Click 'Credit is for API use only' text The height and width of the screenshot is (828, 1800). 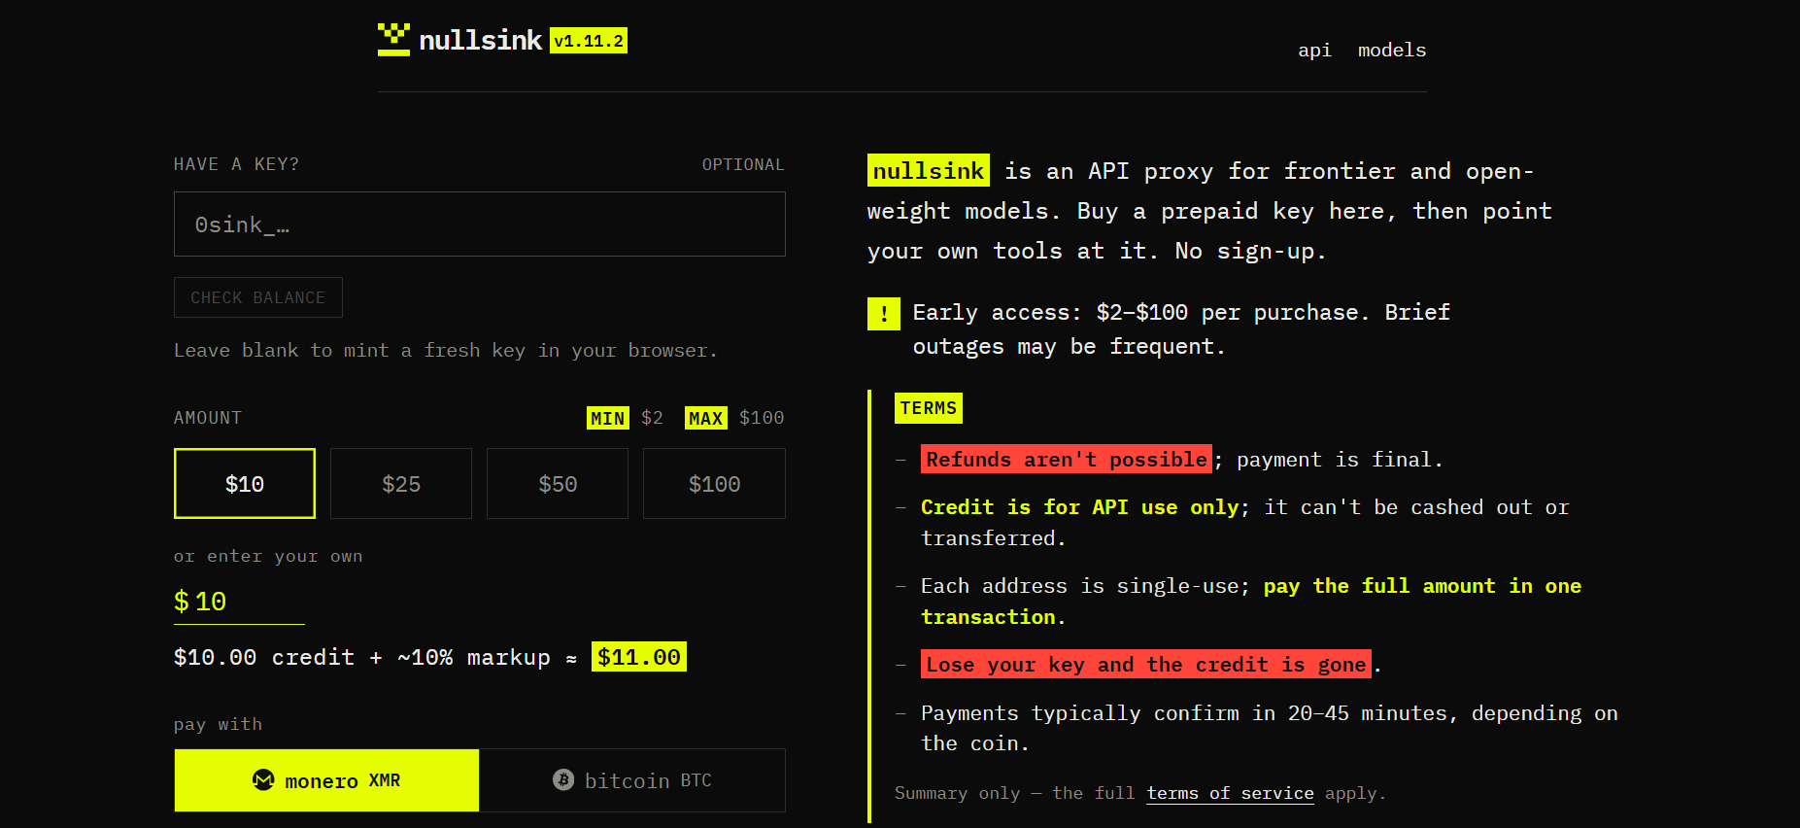click(1078, 506)
